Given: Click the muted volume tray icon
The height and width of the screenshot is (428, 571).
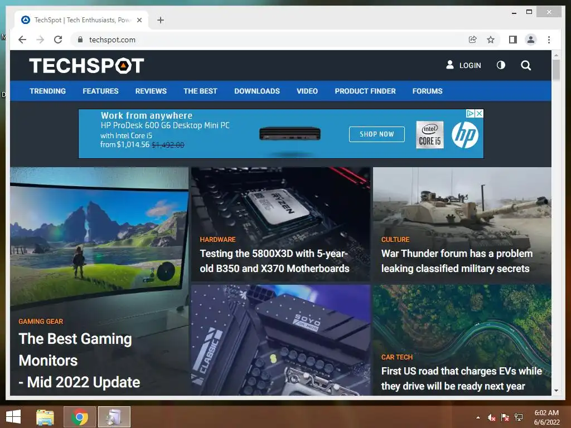Looking at the screenshot, I should 491,417.
